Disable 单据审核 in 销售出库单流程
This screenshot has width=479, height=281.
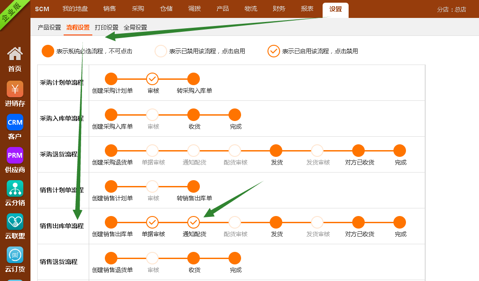click(152, 222)
